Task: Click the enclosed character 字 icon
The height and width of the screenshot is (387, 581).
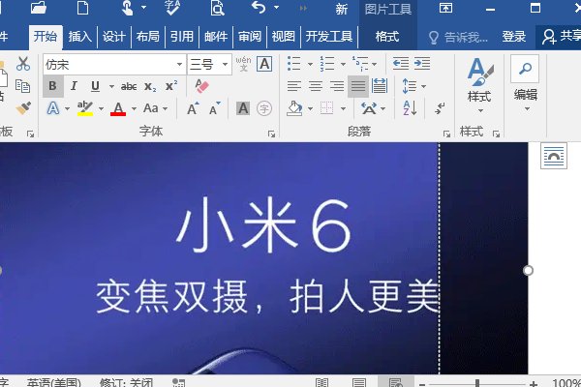Action: pos(264,108)
